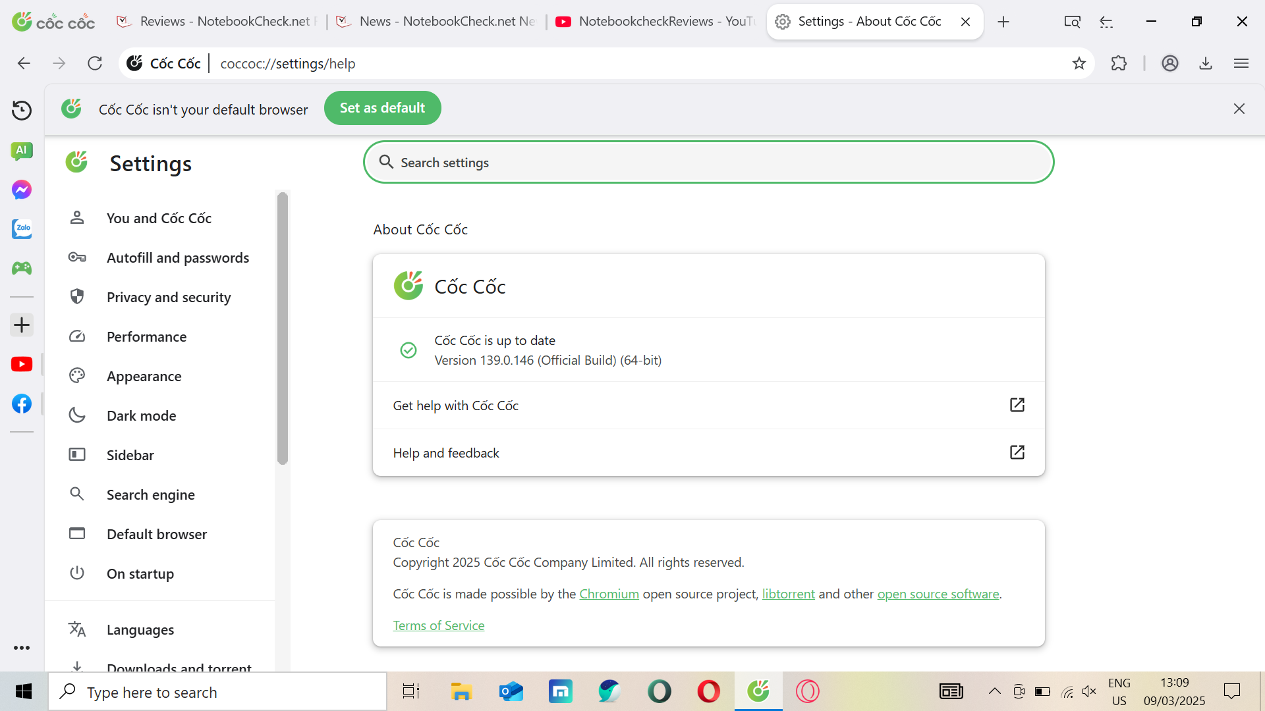Click the address bar URL
This screenshot has height=711, width=1265.
(x=288, y=64)
